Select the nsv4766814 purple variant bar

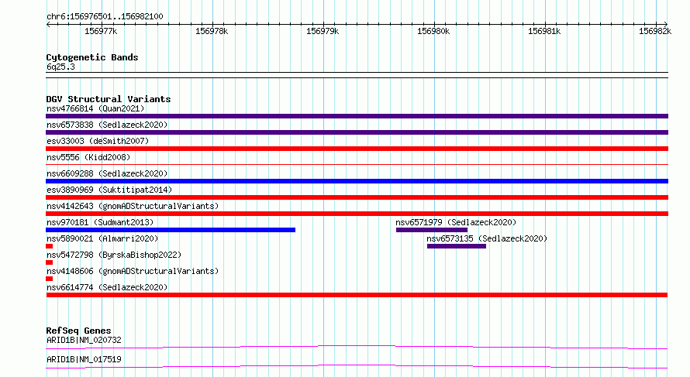coord(357,116)
